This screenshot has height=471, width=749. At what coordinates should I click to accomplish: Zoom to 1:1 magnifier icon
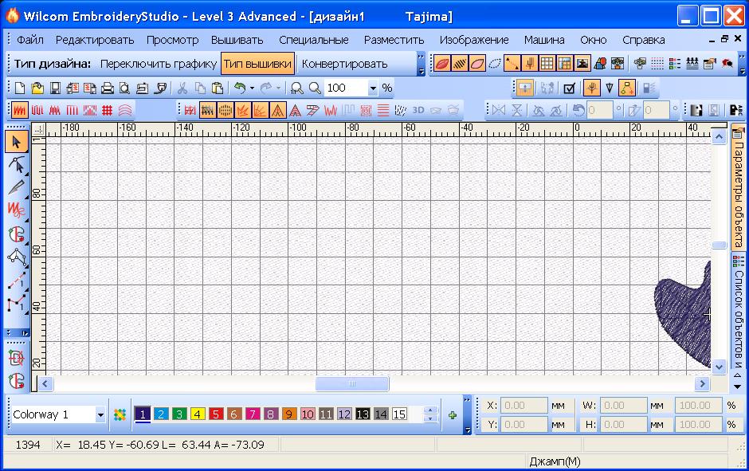click(297, 88)
